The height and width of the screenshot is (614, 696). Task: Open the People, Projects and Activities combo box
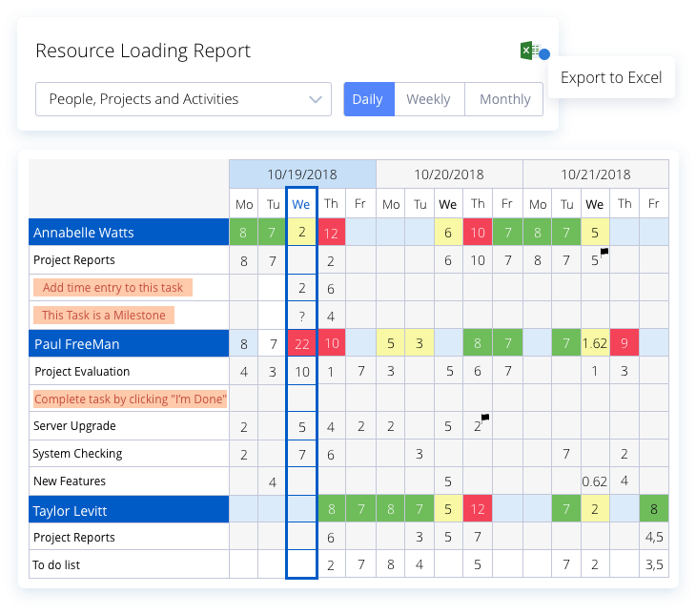pos(183,99)
